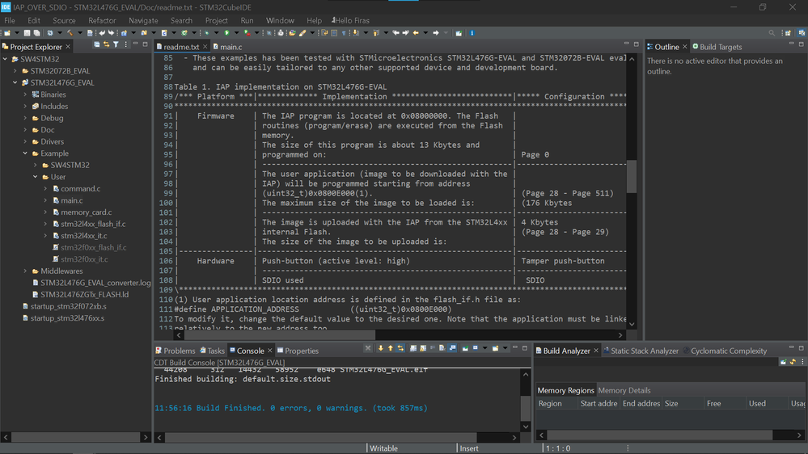This screenshot has height=454, width=808.
Task: Open the Refactor menu
Action: tap(102, 20)
